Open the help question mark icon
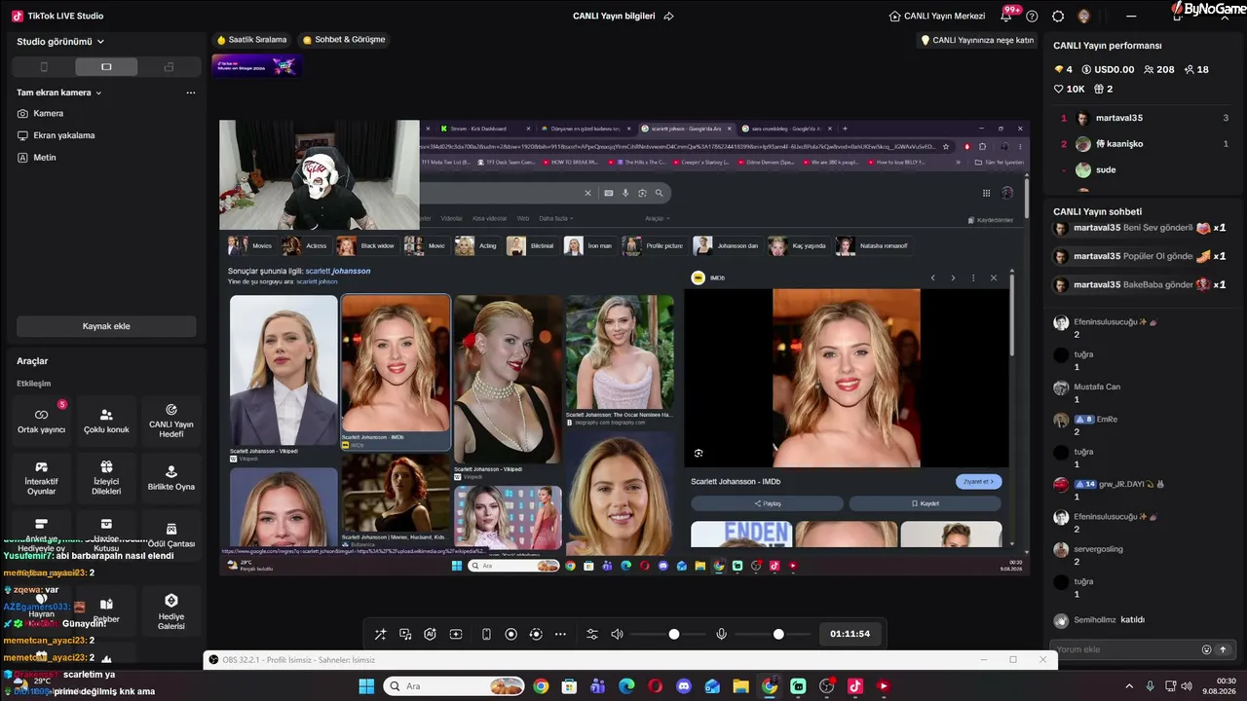 pos(1032,16)
